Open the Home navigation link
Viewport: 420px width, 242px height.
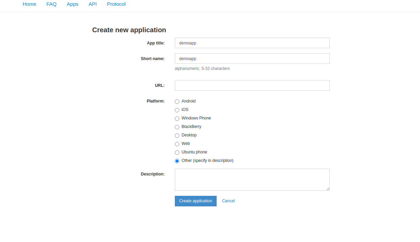(x=29, y=4)
